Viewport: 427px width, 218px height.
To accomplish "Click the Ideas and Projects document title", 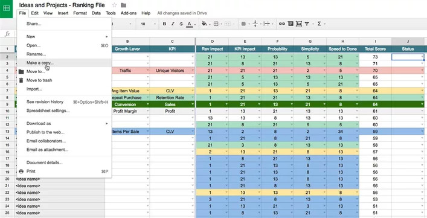I will 62,5.
